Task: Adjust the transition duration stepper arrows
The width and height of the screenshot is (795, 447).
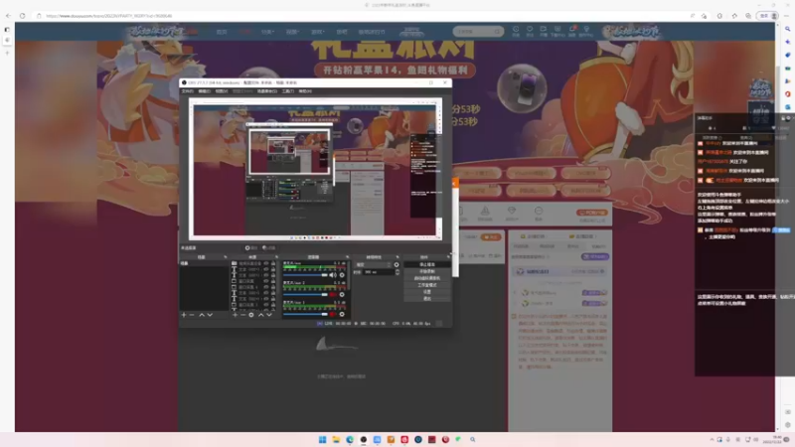Action: click(x=397, y=272)
